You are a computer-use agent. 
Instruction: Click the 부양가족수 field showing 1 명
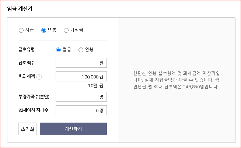pyautogui.click(x=81, y=97)
